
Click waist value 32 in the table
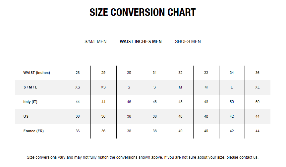coord(180,73)
